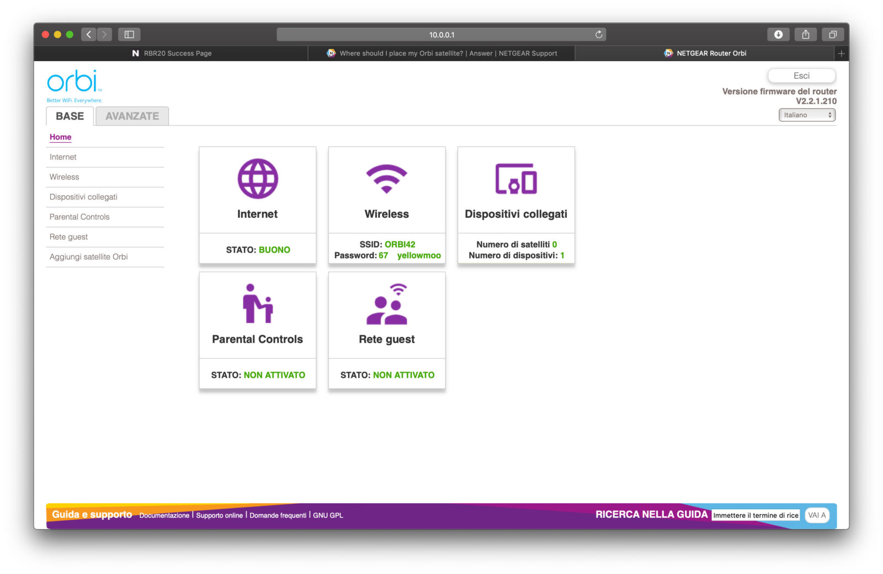This screenshot has width=883, height=574.
Task: Click the N favicon on the RBR20 tab
Action: [135, 53]
